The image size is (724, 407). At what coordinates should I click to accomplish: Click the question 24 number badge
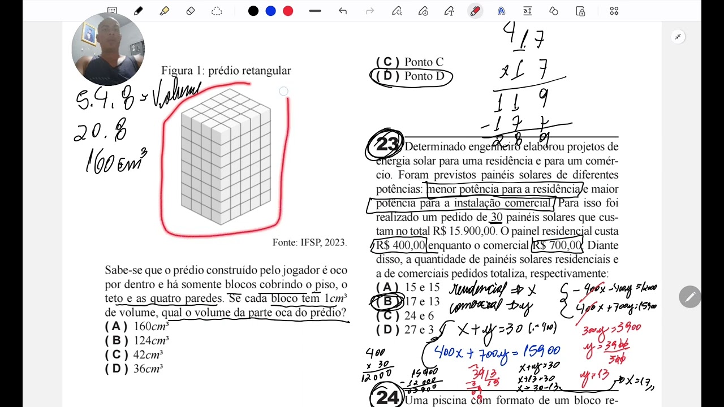[x=387, y=397]
